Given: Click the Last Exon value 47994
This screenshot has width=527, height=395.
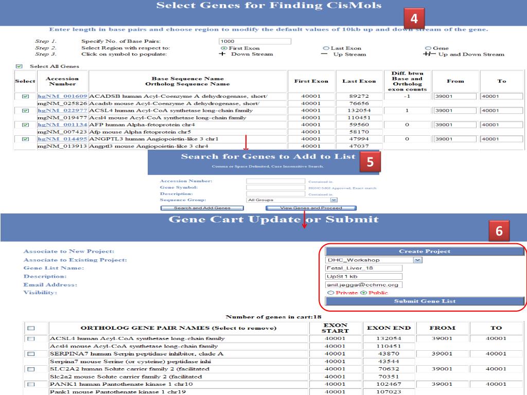Looking at the screenshot, I should pyautogui.click(x=359, y=139).
